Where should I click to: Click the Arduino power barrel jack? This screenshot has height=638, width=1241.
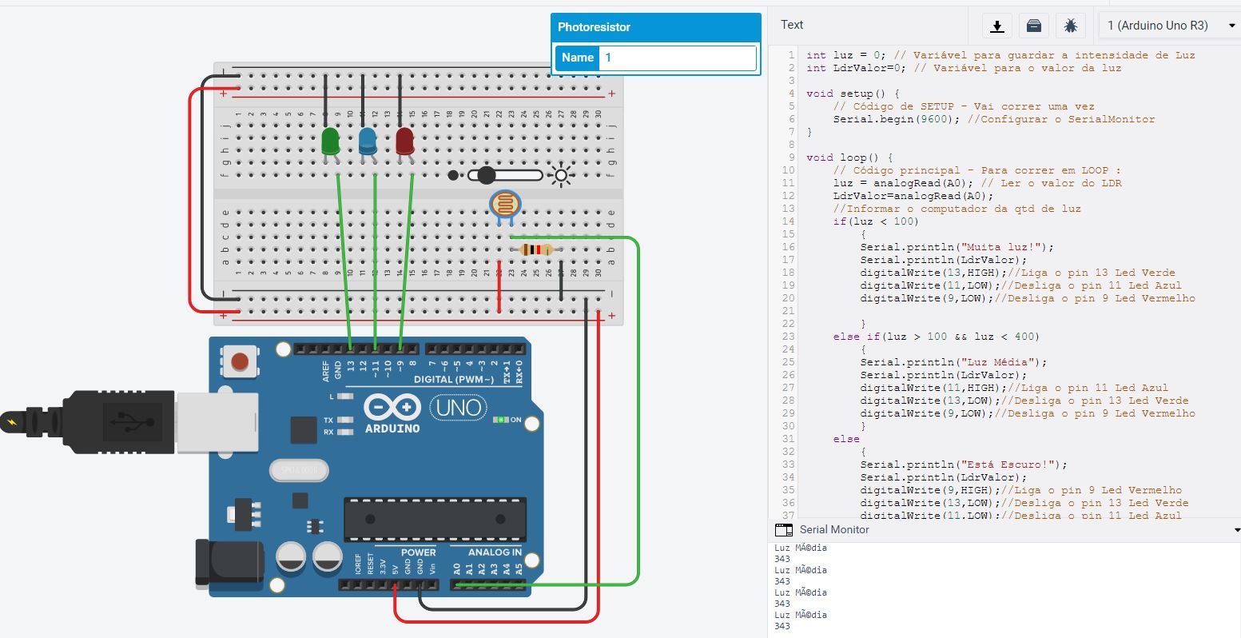[x=229, y=564]
